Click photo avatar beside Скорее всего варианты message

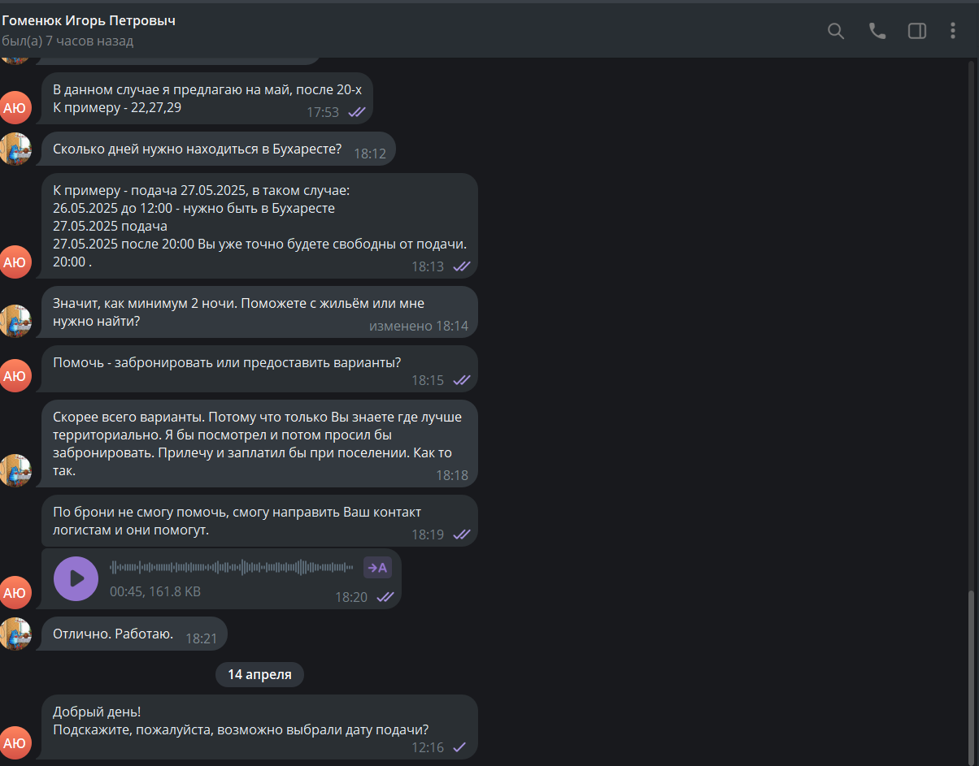pyautogui.click(x=15, y=470)
